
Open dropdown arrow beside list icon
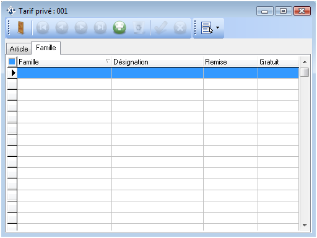217,27
